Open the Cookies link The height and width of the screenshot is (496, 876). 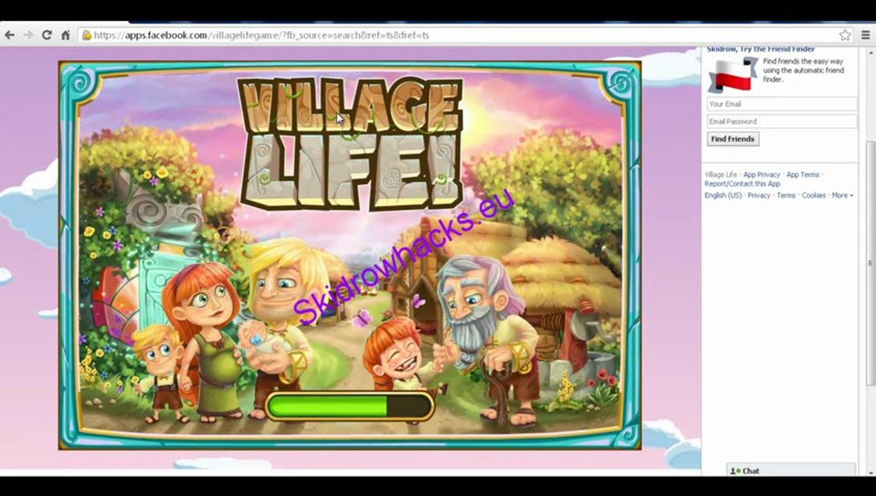(813, 196)
